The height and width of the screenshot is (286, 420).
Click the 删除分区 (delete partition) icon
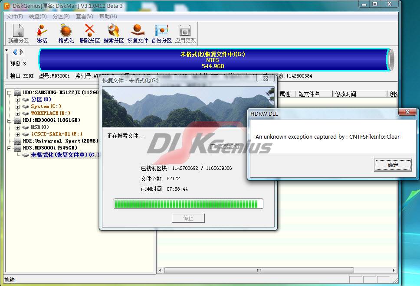(x=90, y=33)
